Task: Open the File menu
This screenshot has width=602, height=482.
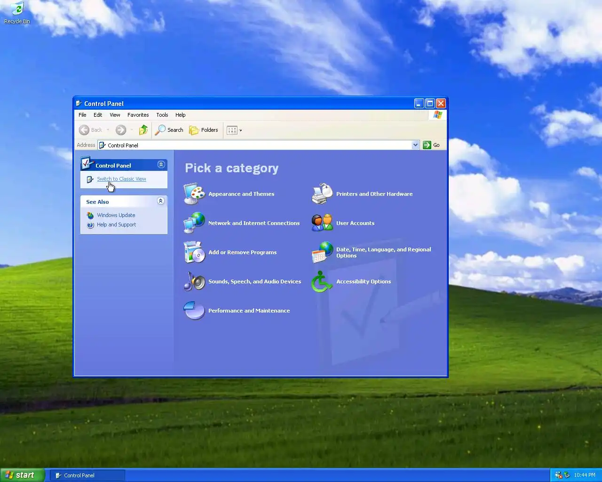Action: 82,115
